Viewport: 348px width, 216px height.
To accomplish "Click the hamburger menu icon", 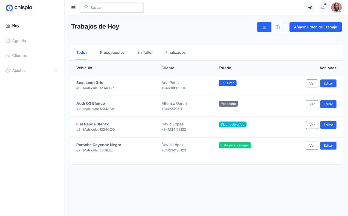I will pyautogui.click(x=73, y=8).
